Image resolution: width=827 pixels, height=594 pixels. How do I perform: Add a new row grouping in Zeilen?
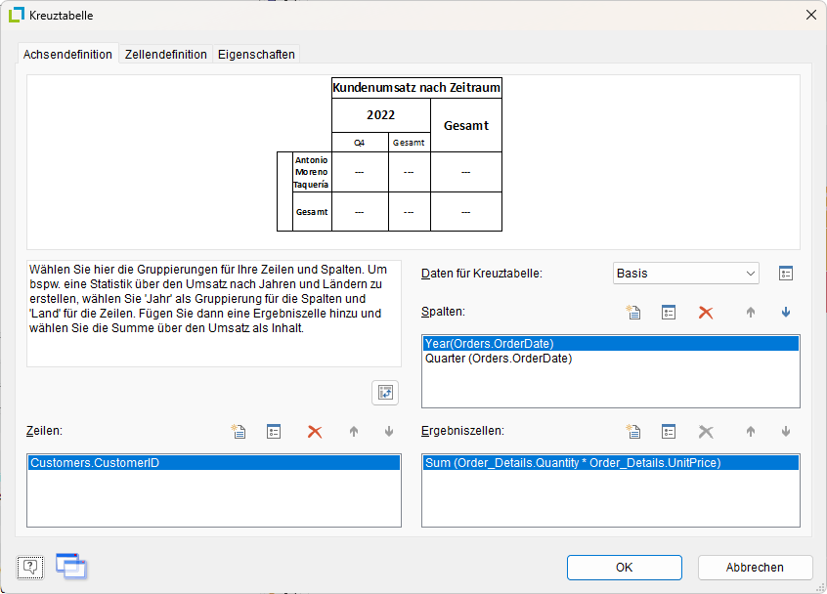(x=239, y=431)
